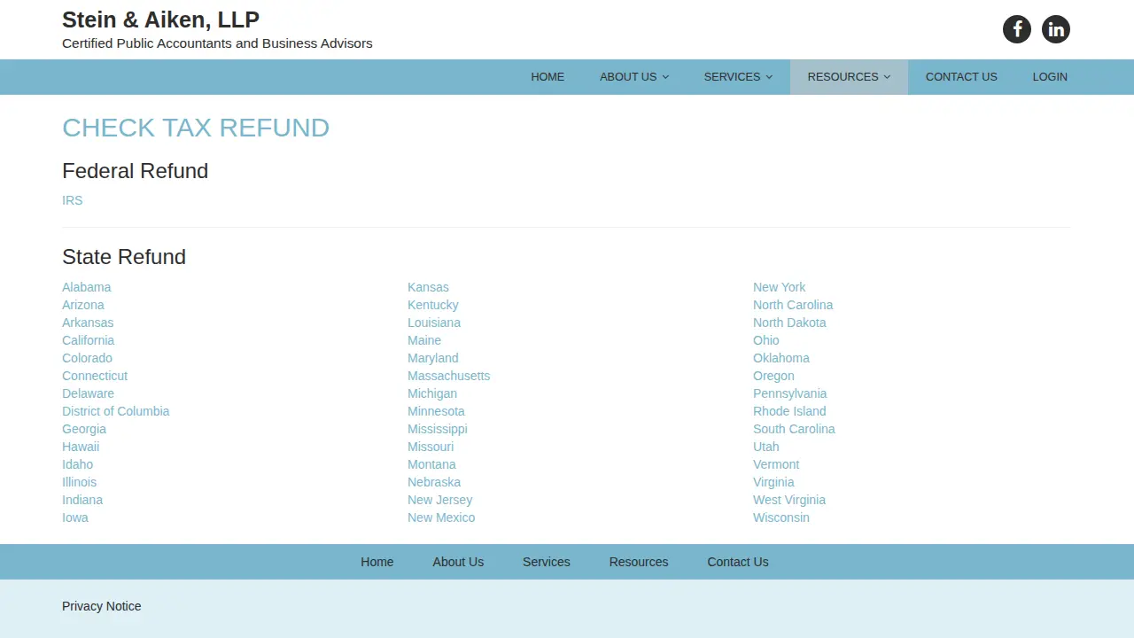Click the Stein & Aiken, LLP site title
Viewport: 1134px width, 638px height.
[160, 19]
